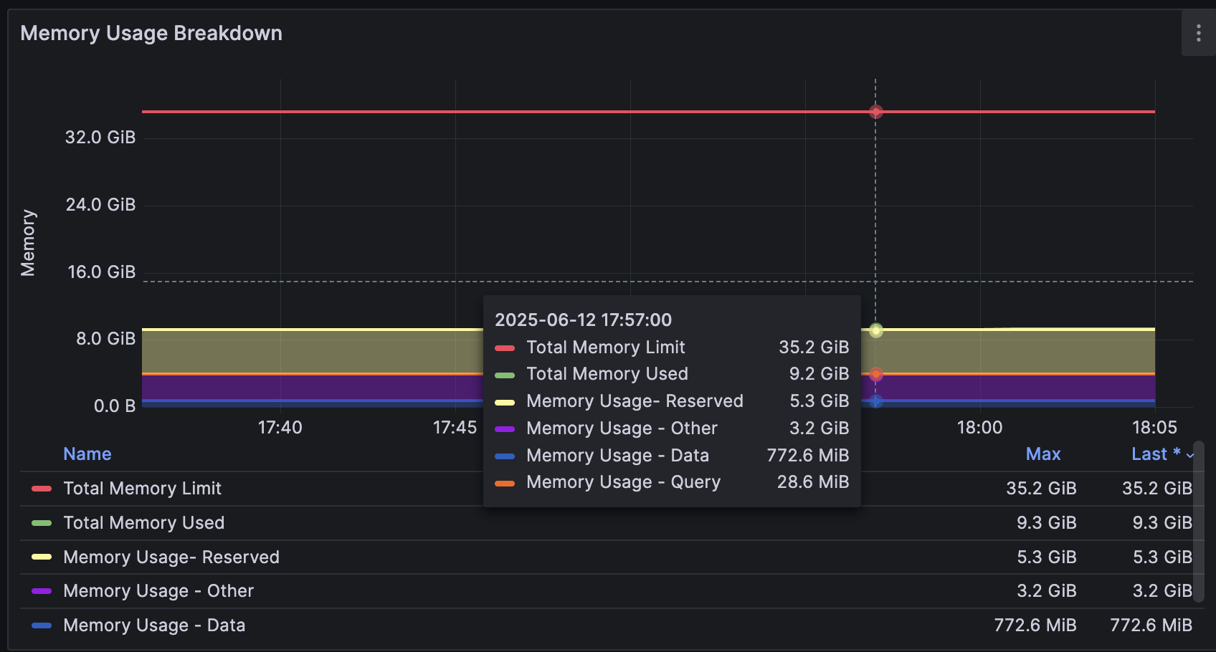Toggle Total Memory Used series in the legend
The image size is (1216, 652).
click(x=143, y=523)
